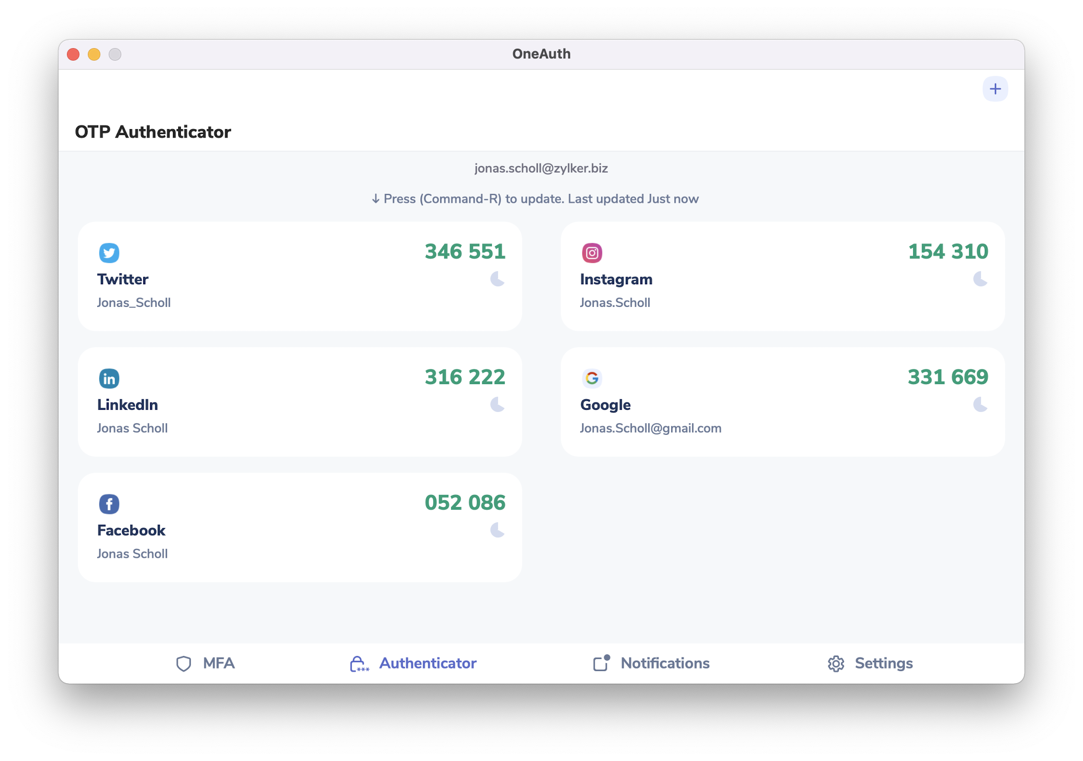Click Jonas.Scholl@gmail.com under Google
This screenshot has width=1083, height=761.
coord(651,428)
